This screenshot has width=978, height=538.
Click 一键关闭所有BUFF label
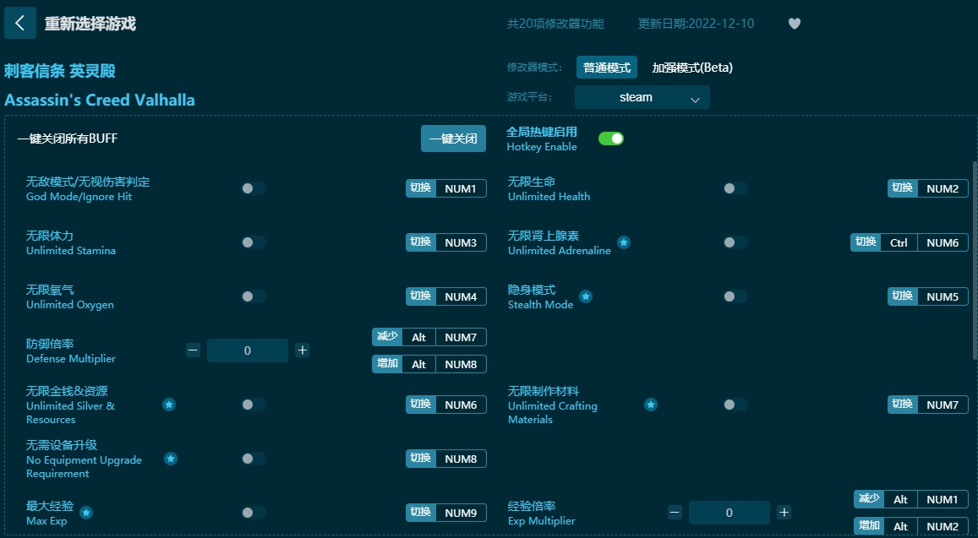coord(68,139)
